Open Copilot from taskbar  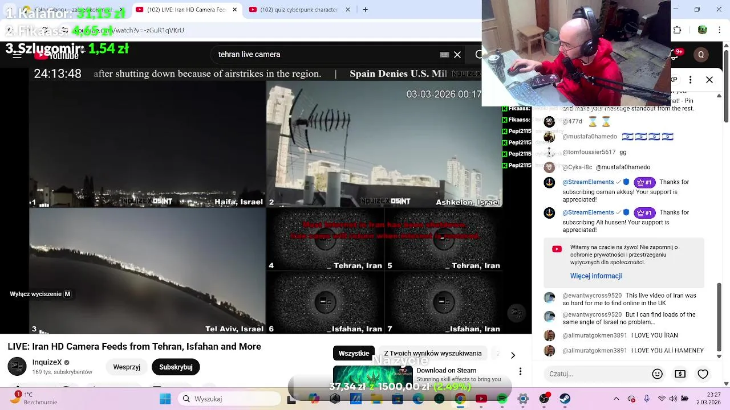click(x=314, y=399)
